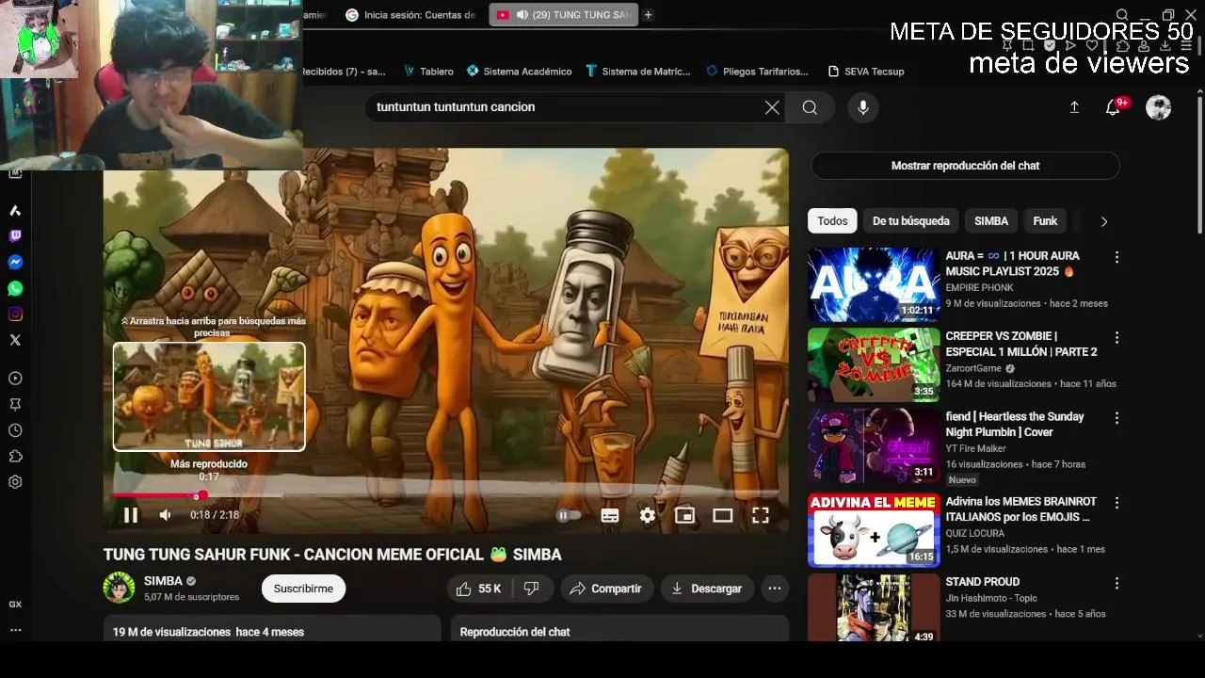
Task: Open Recibidos (7) bookmark
Action: tap(345, 72)
